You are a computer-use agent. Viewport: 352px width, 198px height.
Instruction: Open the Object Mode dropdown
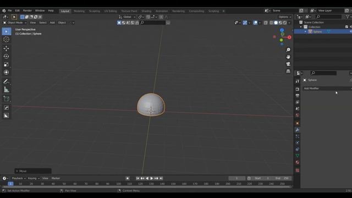tap(15, 23)
